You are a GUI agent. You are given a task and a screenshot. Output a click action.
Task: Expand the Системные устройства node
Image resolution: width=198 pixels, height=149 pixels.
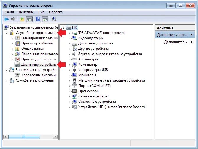[69, 102]
